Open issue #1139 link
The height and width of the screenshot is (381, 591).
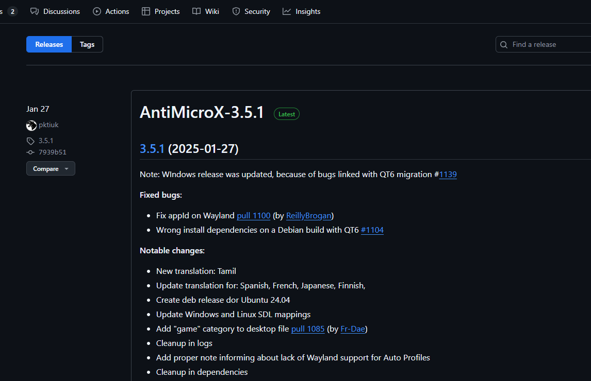[448, 175]
